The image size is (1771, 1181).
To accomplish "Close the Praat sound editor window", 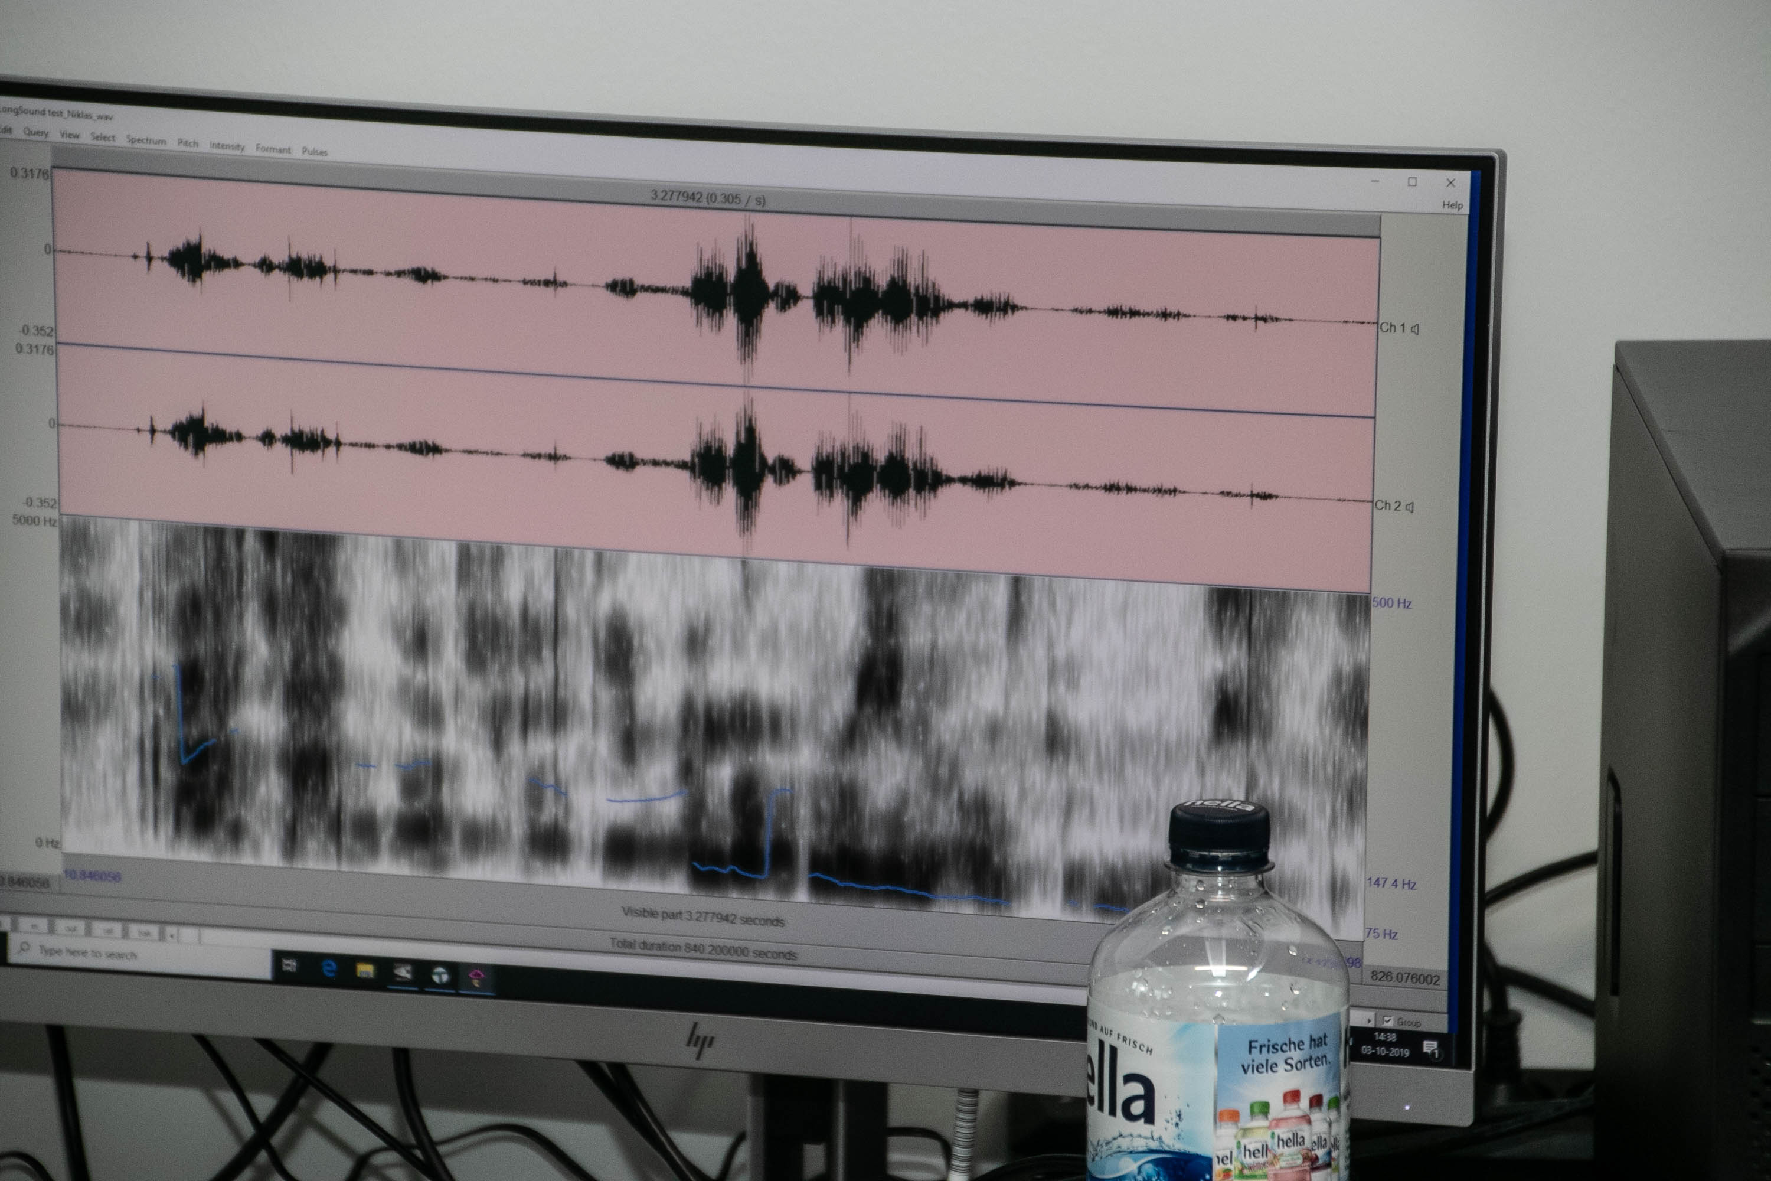I will [1451, 183].
